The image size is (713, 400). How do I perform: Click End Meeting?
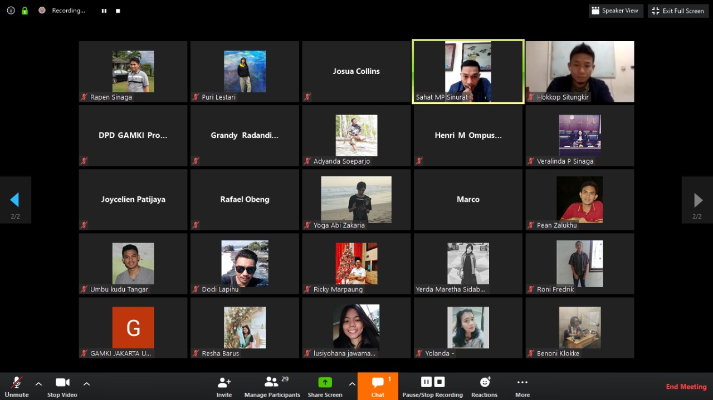click(686, 387)
